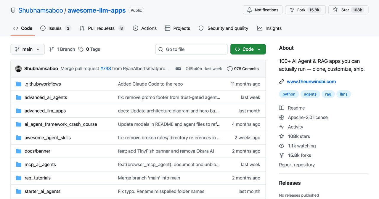The width and height of the screenshot is (379, 199).
Task: Open the awesome-llm-apps repository link
Action: point(97,10)
